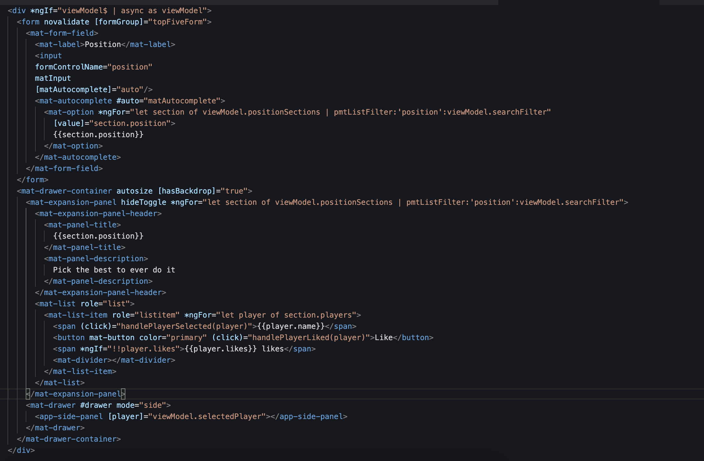704x461 pixels.
Task: Click the topFiveForm string value
Action: (177, 22)
